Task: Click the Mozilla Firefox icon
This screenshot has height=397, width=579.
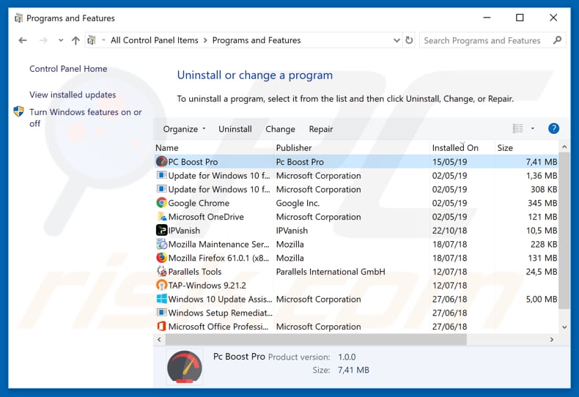Action: (162, 258)
